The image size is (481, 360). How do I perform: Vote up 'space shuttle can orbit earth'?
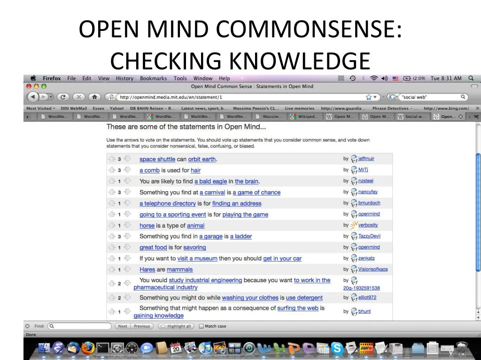(112, 159)
